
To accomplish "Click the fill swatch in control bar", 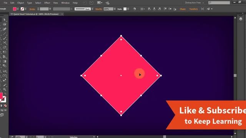I will (x=15, y=9).
